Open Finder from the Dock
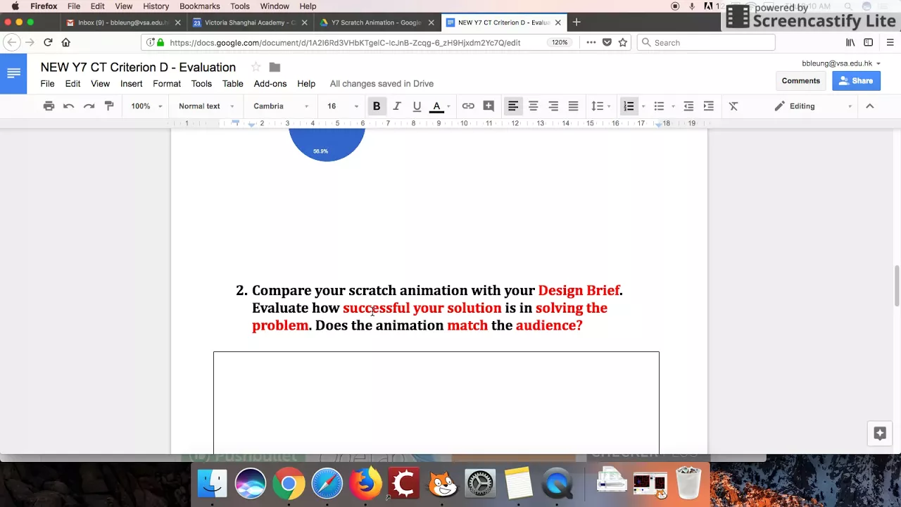 tap(213, 484)
